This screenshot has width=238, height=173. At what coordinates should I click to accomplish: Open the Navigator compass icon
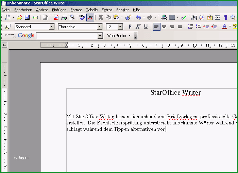[202, 18]
